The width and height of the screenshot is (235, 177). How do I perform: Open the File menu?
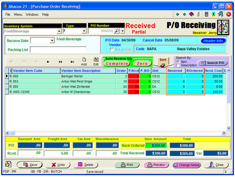tap(8, 15)
